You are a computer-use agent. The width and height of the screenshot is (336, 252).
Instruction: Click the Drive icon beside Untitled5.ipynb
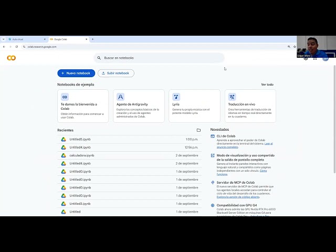pyautogui.click(x=64, y=139)
